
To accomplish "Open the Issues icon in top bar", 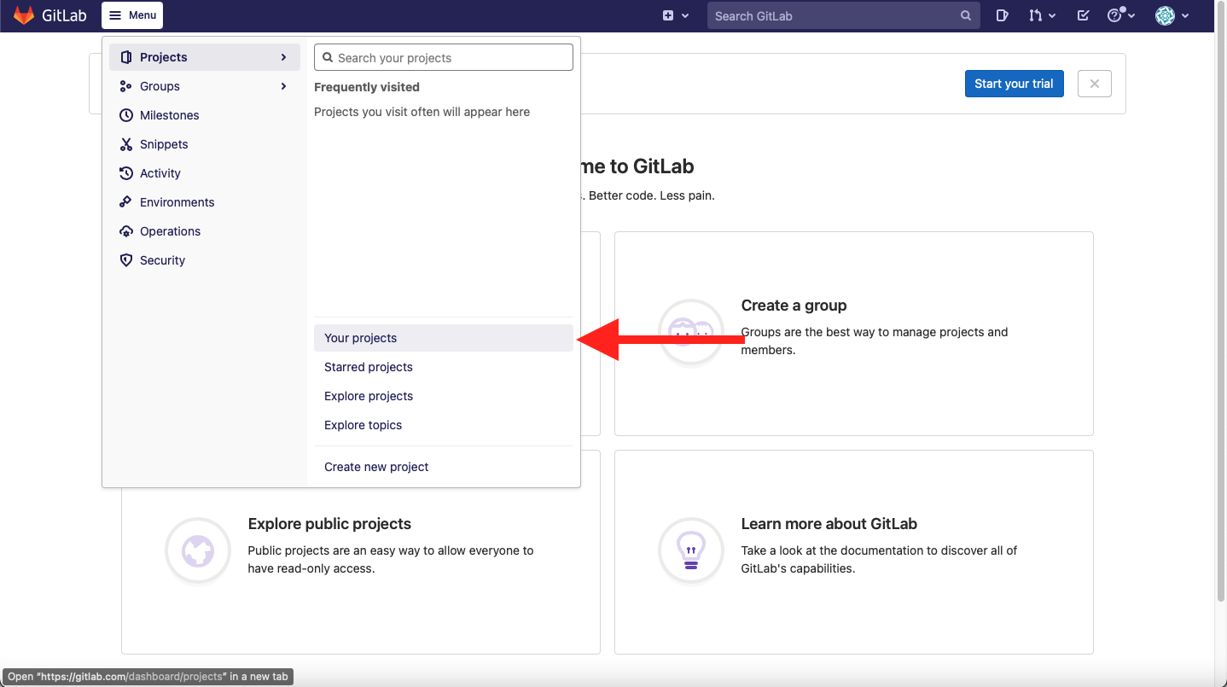I will pyautogui.click(x=1003, y=15).
